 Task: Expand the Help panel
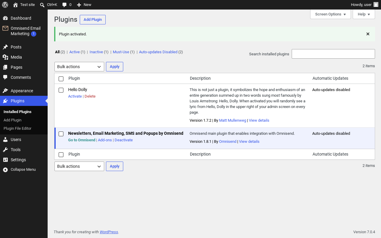tap(364, 14)
